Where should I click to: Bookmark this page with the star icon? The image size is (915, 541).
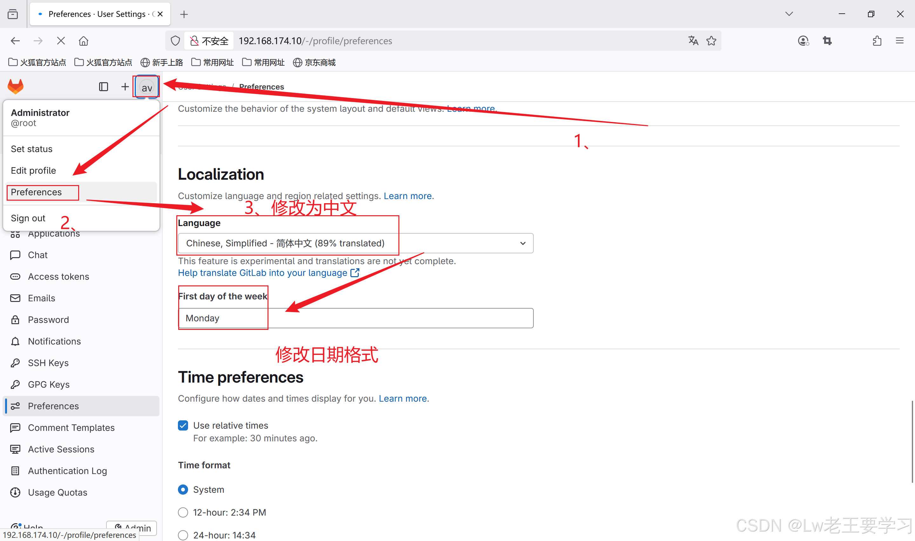tap(711, 41)
